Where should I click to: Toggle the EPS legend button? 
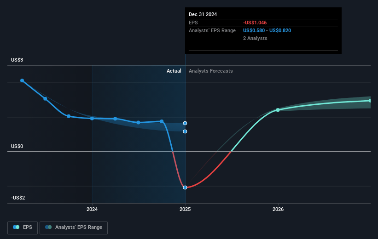coord(23,228)
